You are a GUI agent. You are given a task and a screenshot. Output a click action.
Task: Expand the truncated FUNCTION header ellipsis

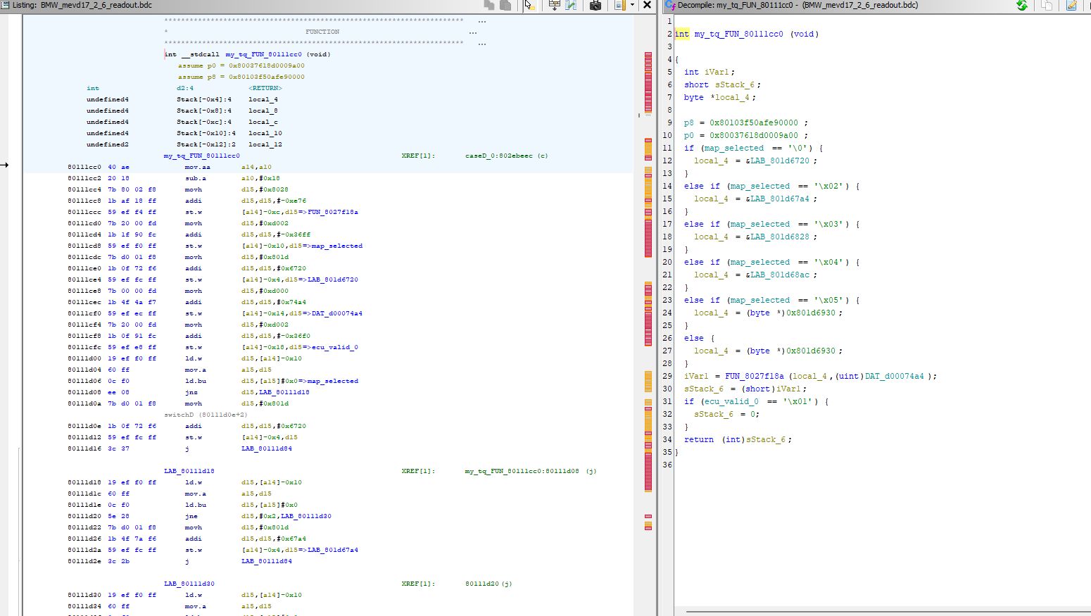[x=473, y=32]
